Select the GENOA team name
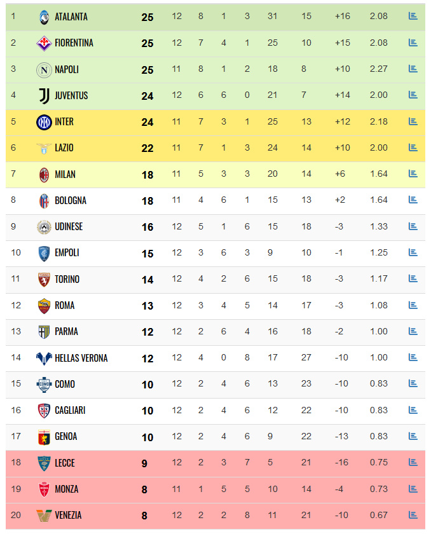431x534 pixels. pyautogui.click(x=66, y=437)
